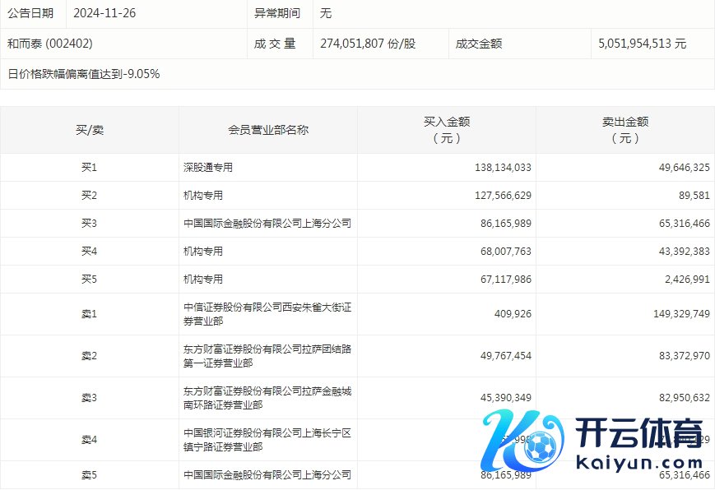Sort by the 买入金额 column header
The height and width of the screenshot is (490, 715).
coord(446,130)
